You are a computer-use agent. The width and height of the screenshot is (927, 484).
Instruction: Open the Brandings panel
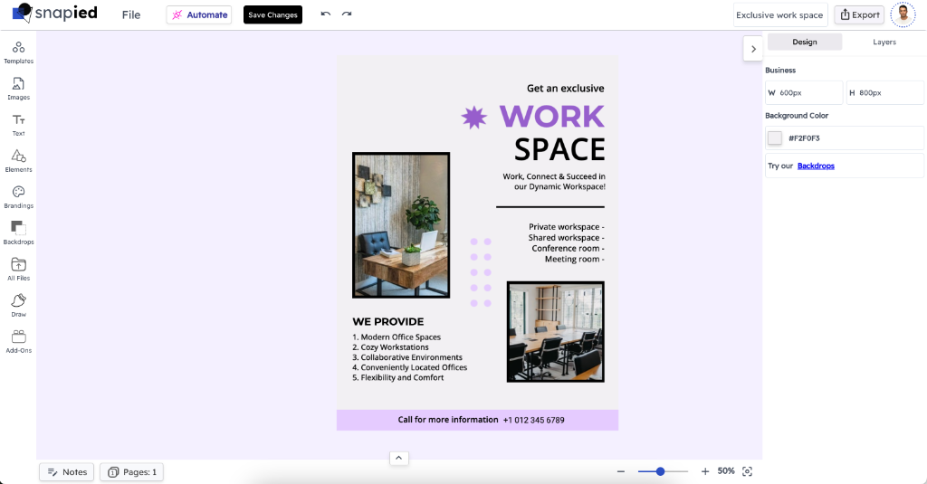click(18, 196)
